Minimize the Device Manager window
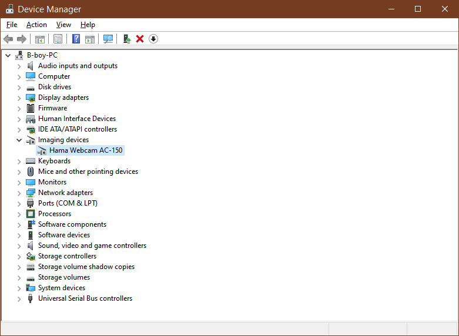This screenshot has height=336, width=459. [391, 9]
